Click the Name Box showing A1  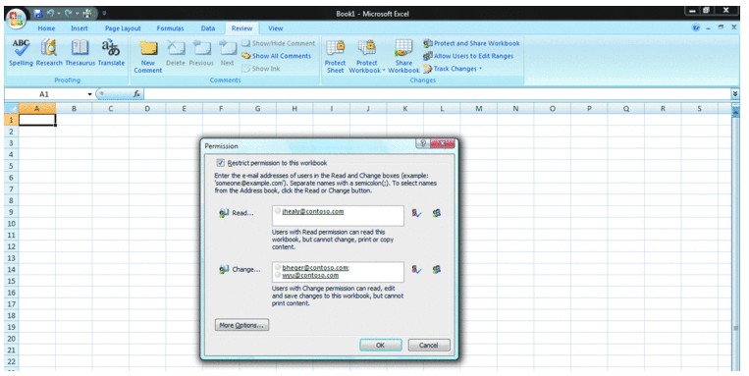45,94
